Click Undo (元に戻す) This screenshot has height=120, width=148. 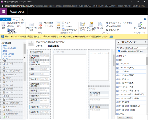coord(49,23)
